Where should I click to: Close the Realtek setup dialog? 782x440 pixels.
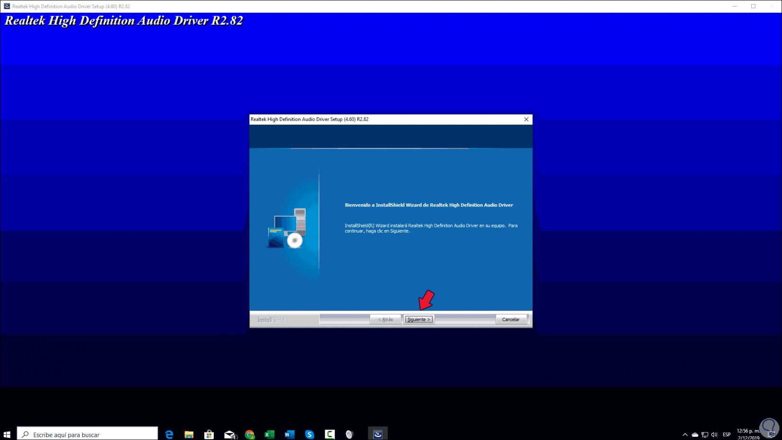coord(526,119)
